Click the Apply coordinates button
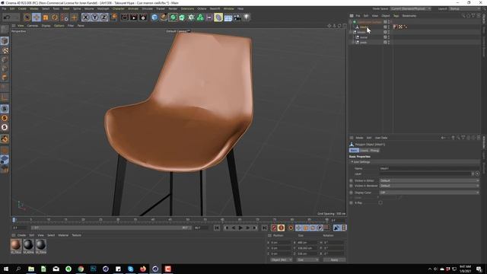Viewport: 487px width, 274px height. click(x=334, y=260)
